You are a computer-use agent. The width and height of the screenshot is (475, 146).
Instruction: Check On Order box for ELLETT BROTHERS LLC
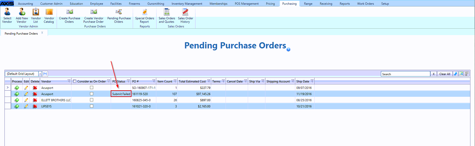91,100
